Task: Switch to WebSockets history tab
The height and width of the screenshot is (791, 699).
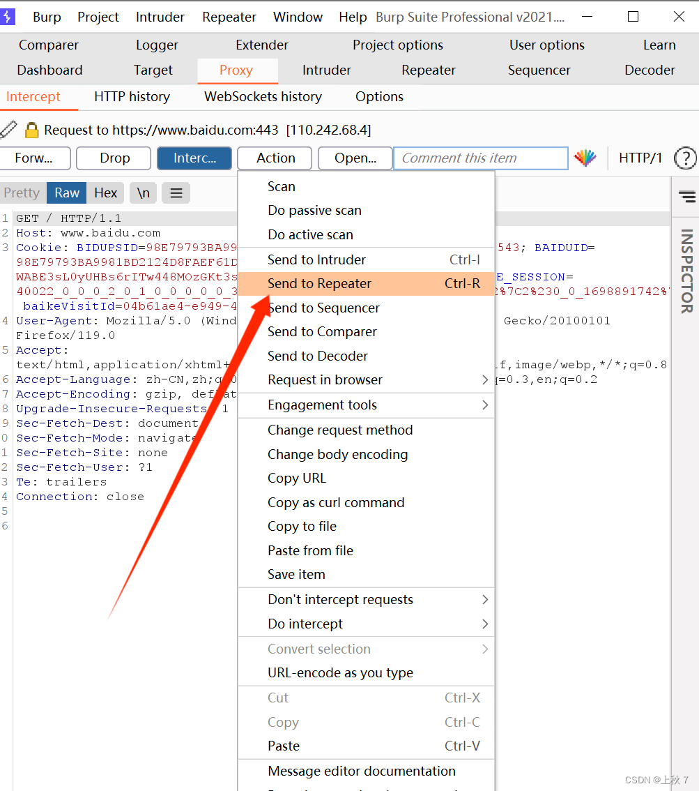Action: coord(263,97)
